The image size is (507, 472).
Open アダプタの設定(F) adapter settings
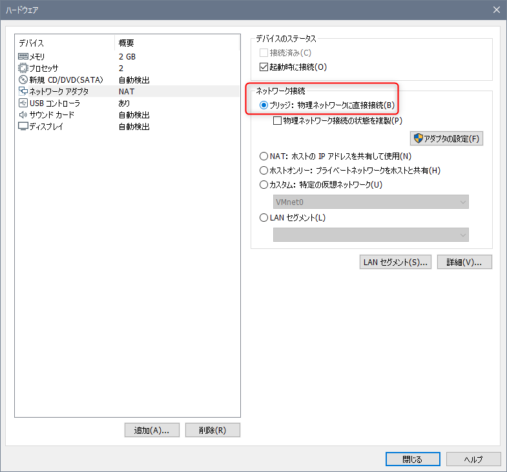pos(446,138)
